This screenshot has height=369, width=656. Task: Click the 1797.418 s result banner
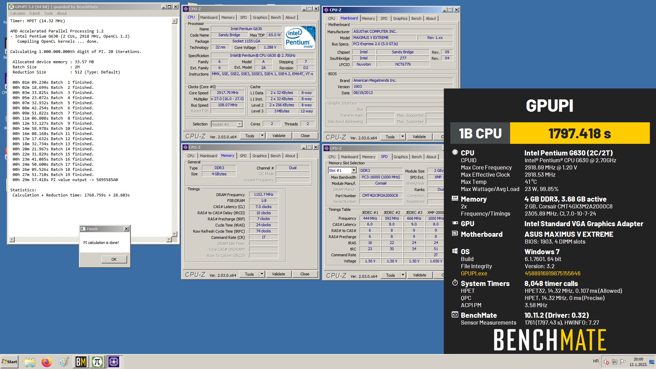(x=580, y=133)
